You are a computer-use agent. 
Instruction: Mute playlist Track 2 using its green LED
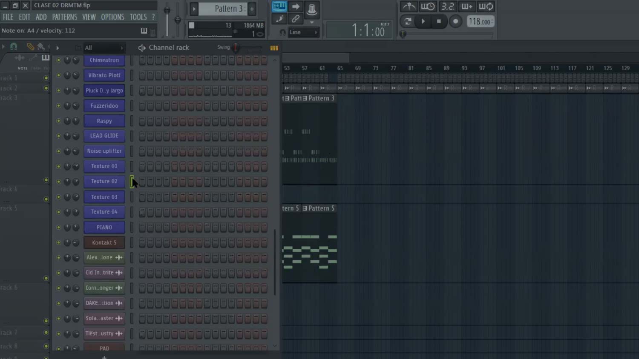[x=46, y=88]
